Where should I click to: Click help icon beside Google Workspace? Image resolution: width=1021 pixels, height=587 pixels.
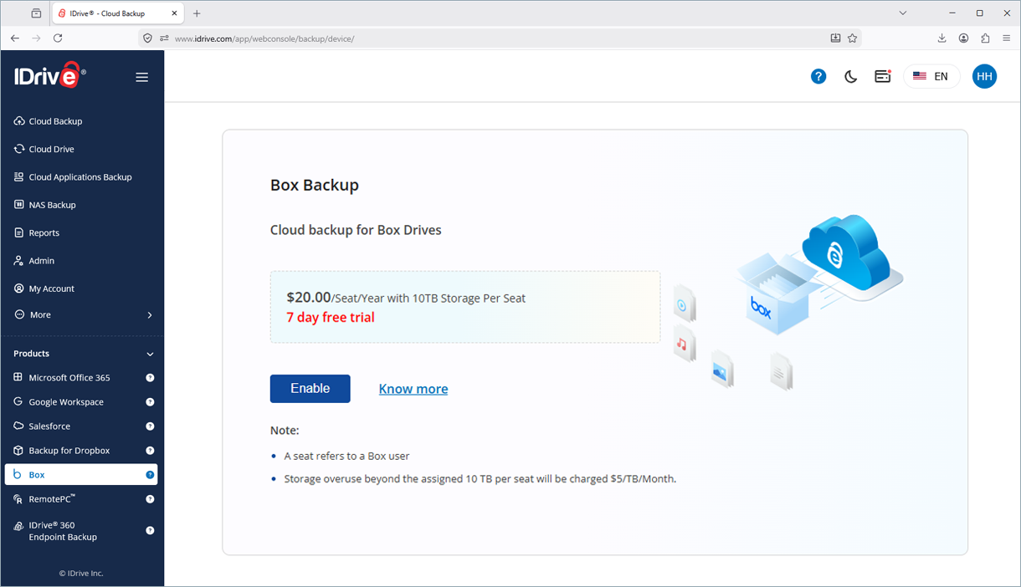150,402
